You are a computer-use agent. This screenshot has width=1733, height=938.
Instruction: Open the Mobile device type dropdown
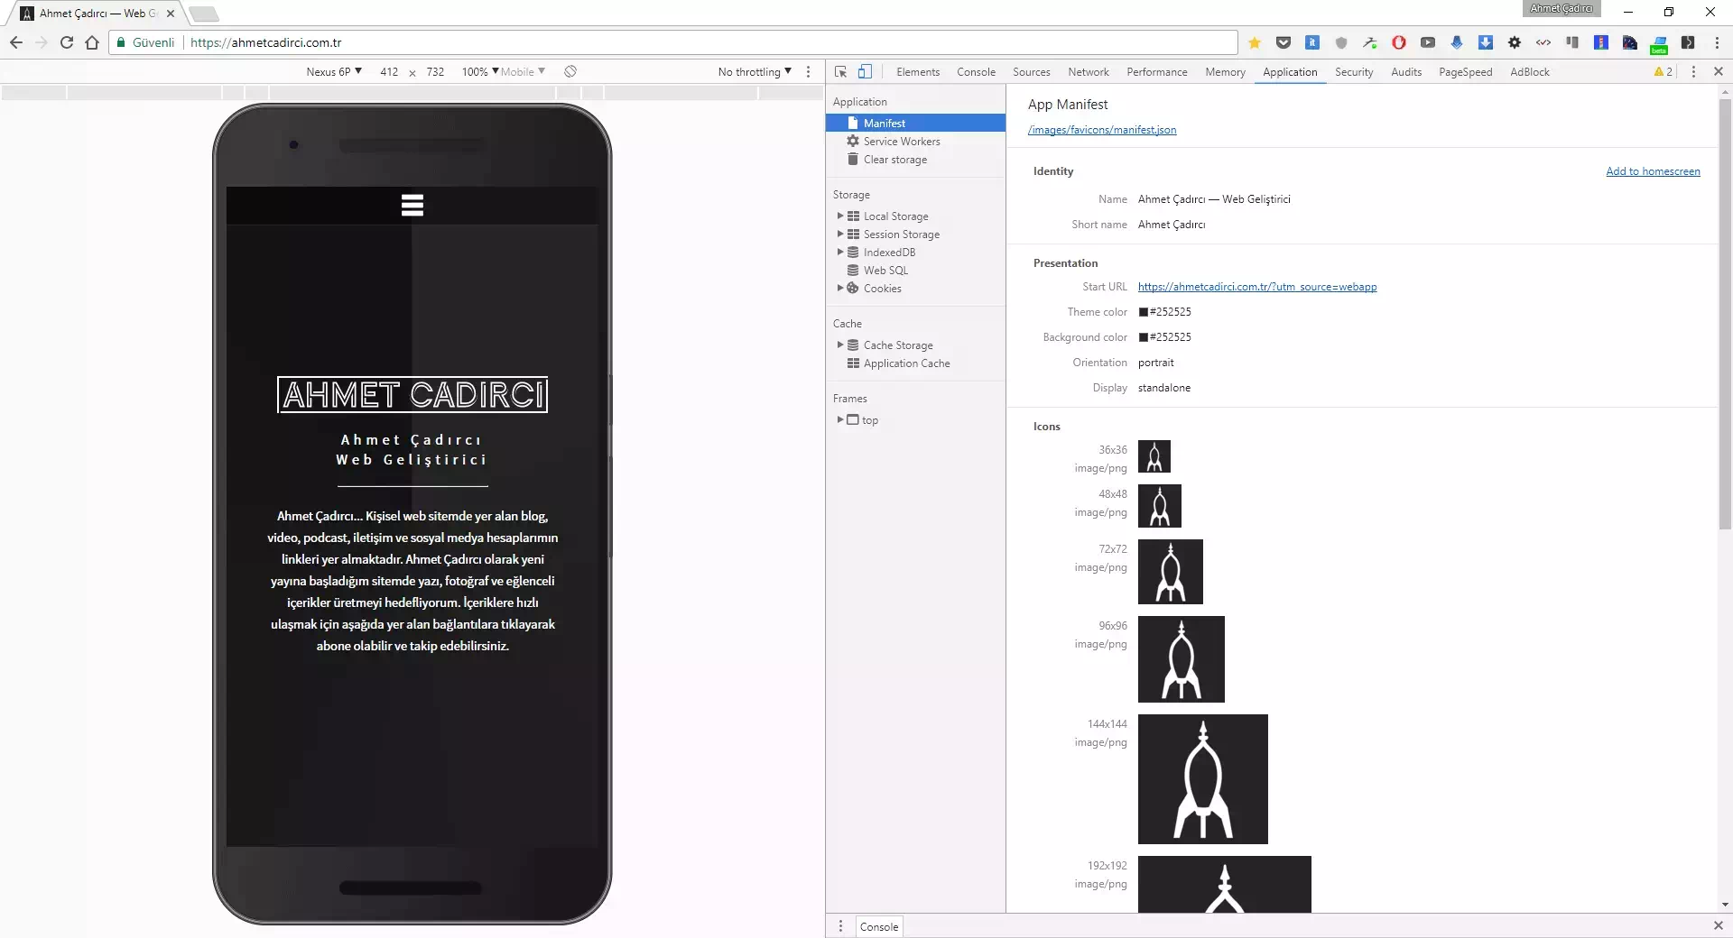click(x=523, y=72)
